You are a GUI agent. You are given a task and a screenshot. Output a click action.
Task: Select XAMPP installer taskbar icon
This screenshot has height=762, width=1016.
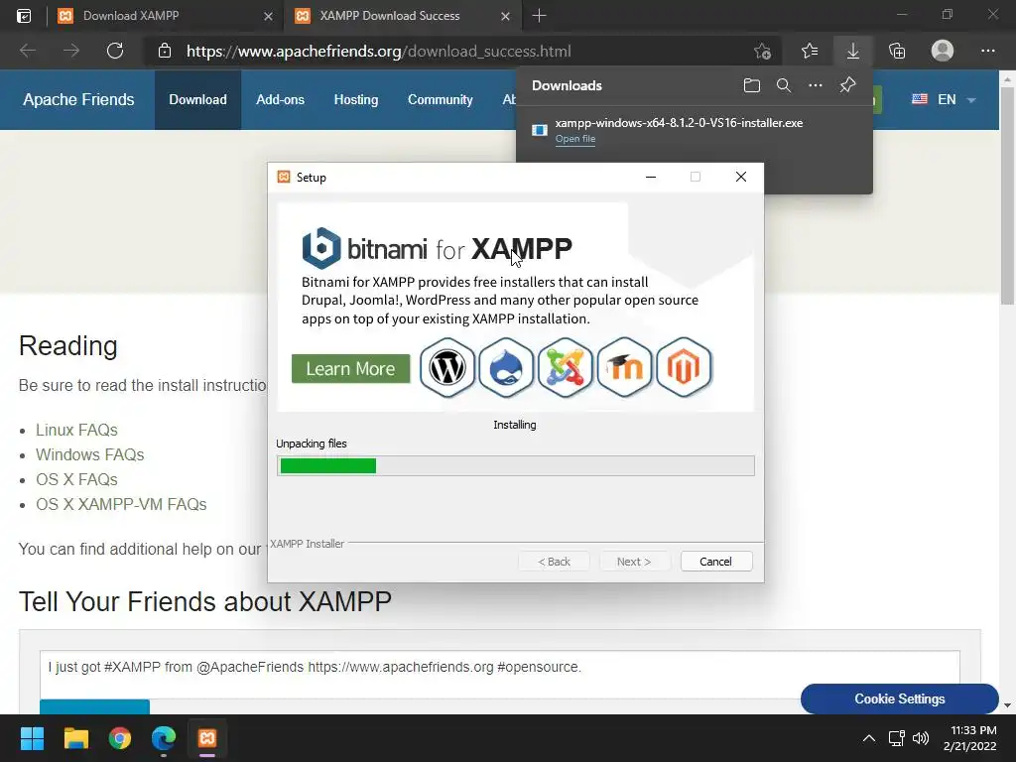tap(207, 738)
